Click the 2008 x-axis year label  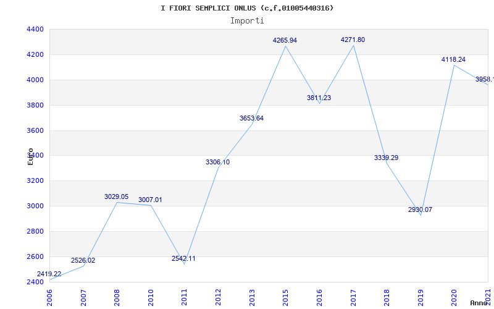(x=117, y=297)
